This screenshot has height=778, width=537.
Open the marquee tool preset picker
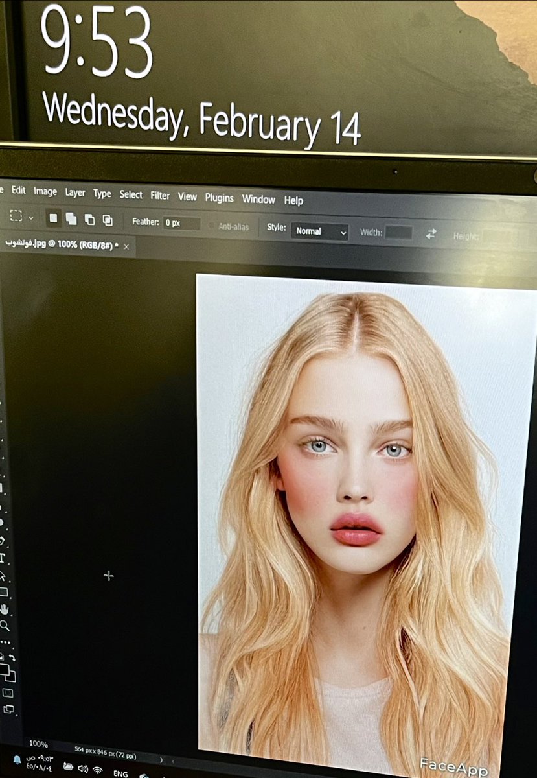pos(21,217)
